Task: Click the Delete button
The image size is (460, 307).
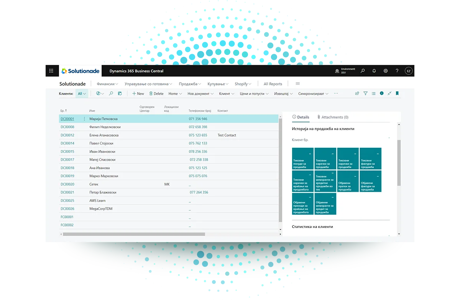Action: coord(156,93)
